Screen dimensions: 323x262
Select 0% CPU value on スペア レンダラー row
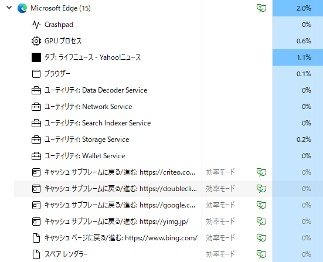tap(307, 254)
